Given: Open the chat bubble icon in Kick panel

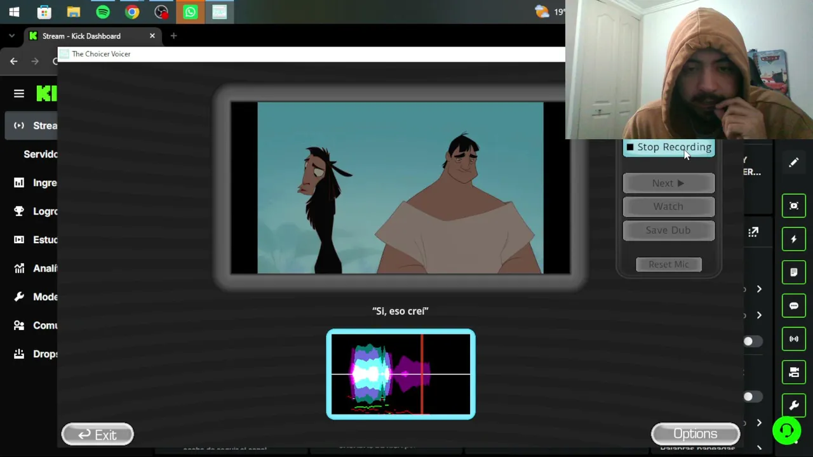Looking at the screenshot, I should (x=794, y=306).
